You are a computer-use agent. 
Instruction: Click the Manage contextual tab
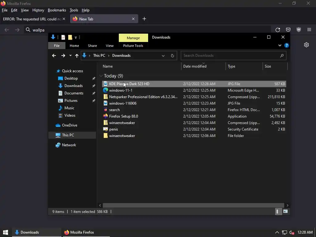click(x=133, y=38)
